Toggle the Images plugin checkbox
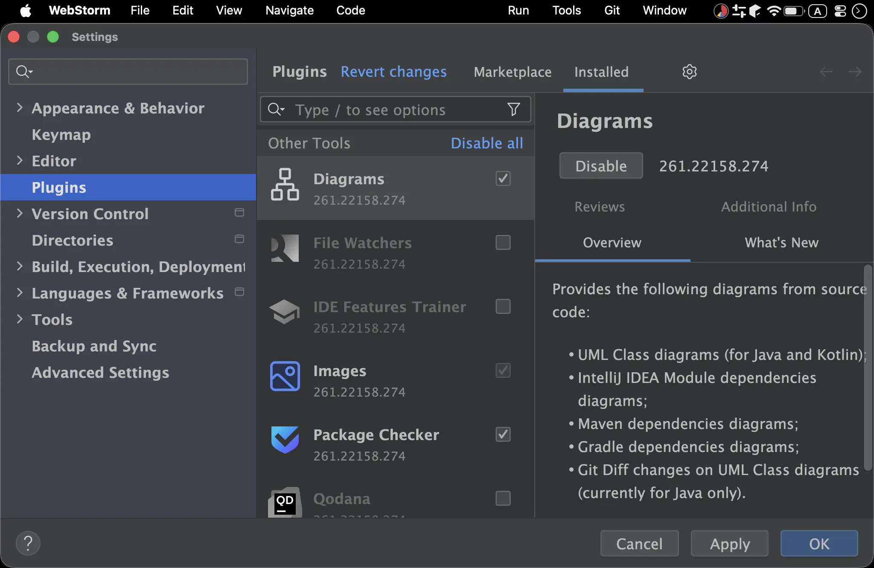This screenshot has width=874, height=568. [503, 370]
